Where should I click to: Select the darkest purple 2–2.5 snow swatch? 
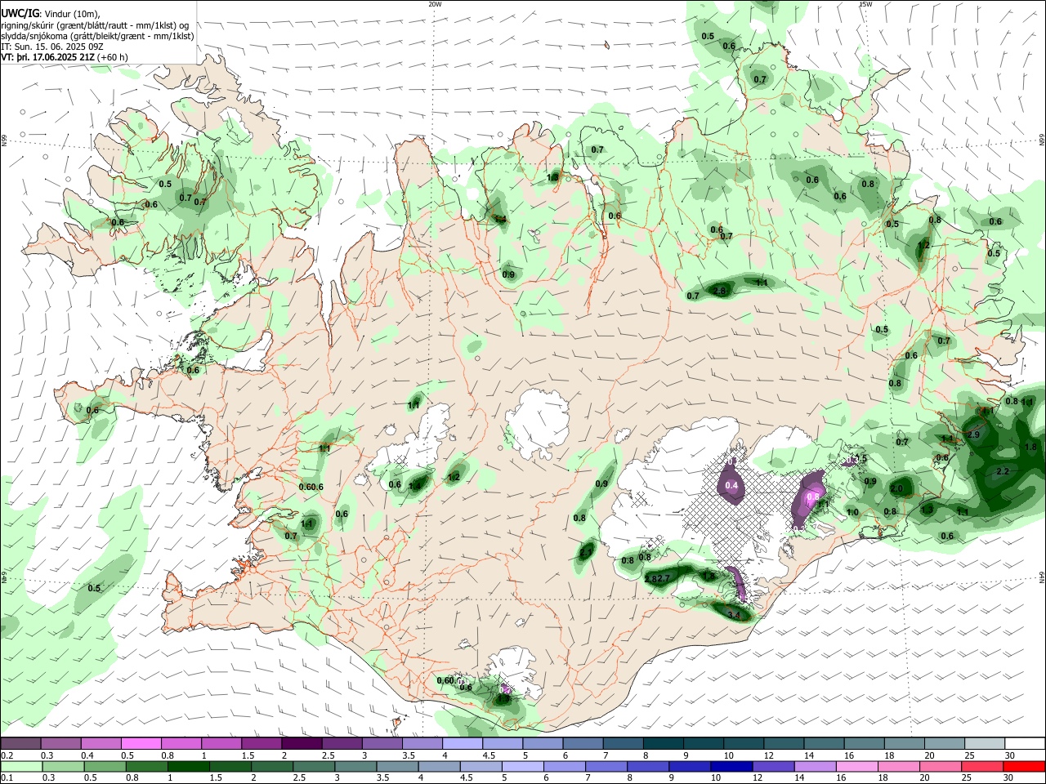point(302,743)
